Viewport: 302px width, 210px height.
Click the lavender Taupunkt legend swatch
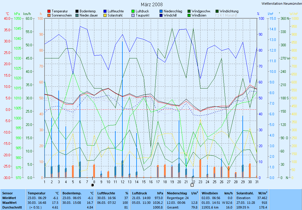pos(133,15)
